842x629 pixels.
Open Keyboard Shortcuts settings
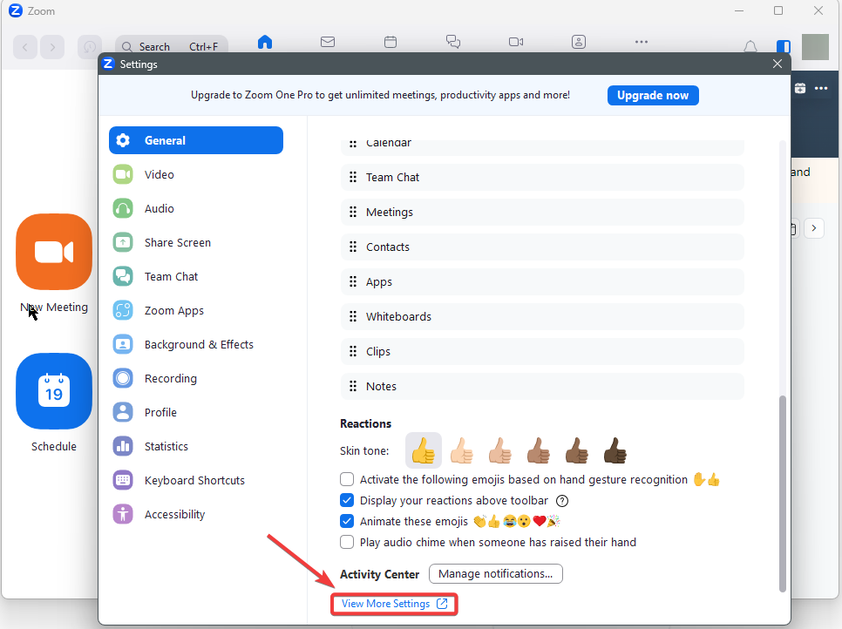196,480
